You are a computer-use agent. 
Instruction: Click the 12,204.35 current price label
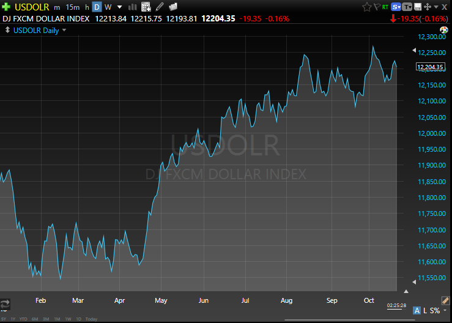[431, 67]
